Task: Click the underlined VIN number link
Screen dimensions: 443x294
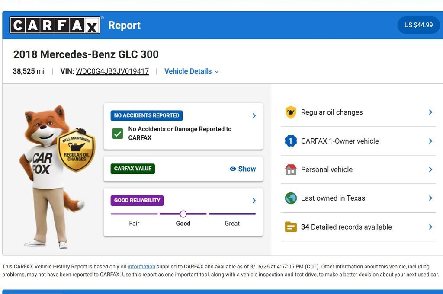Action: [x=112, y=71]
